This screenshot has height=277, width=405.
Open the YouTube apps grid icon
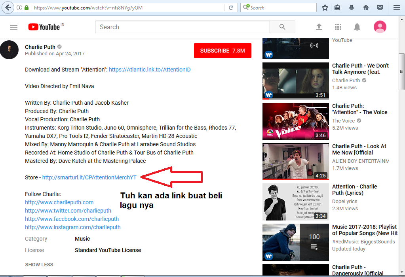click(x=338, y=27)
